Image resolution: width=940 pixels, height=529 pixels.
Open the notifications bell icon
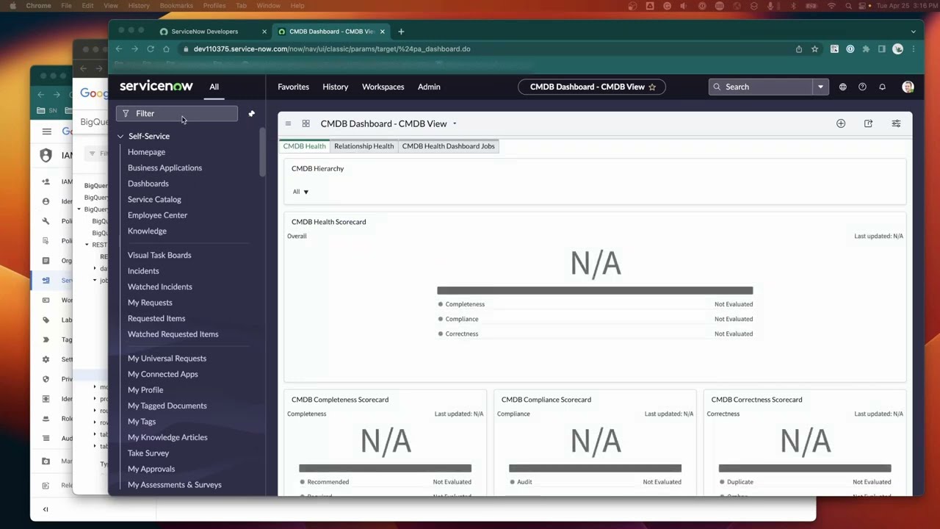(x=882, y=87)
